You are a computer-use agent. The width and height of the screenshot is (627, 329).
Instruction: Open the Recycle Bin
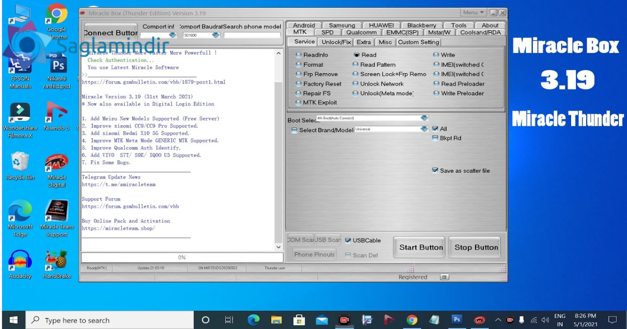pyautogui.click(x=20, y=166)
